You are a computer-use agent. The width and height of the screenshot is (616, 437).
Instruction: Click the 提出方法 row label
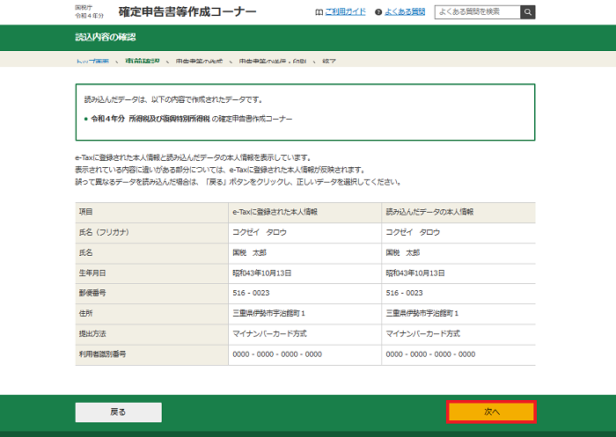coord(95,334)
